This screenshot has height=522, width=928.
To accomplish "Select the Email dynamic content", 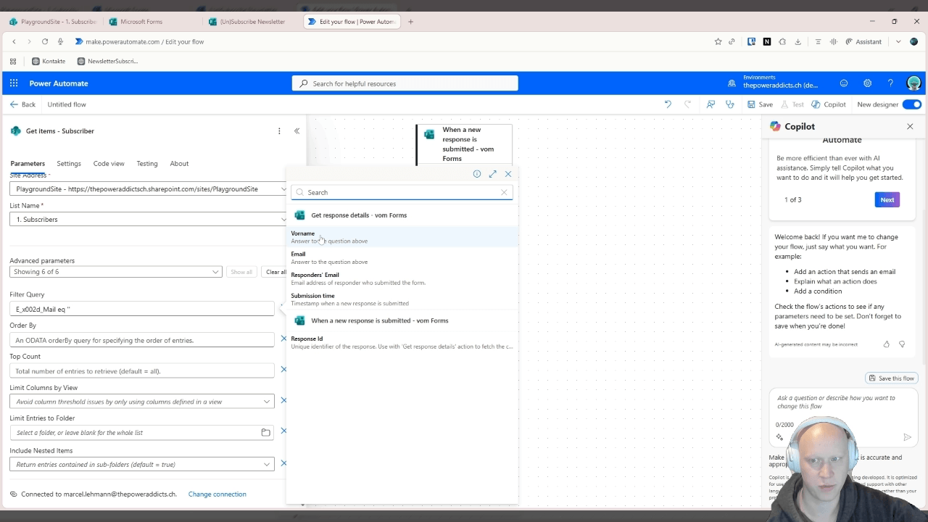I will coord(403,257).
